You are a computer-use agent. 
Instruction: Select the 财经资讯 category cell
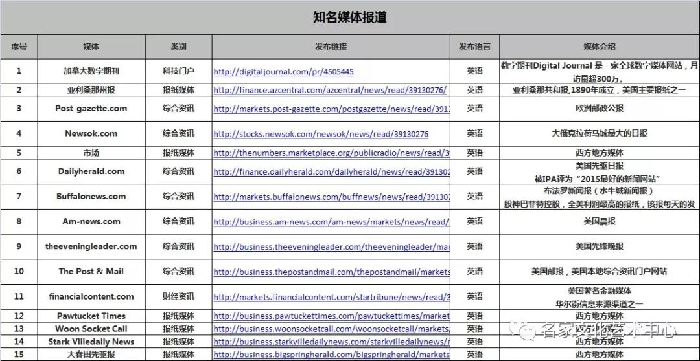pos(179,296)
